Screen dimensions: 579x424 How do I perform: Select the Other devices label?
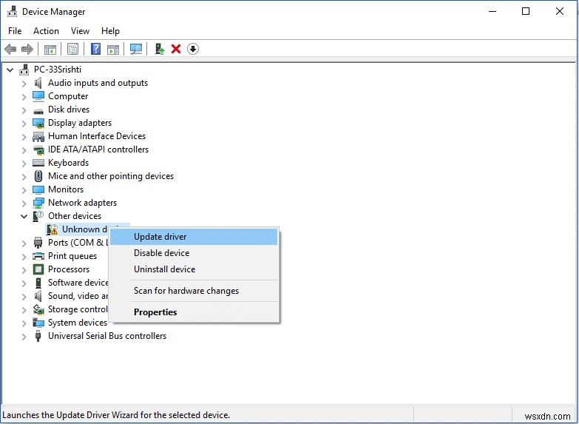(75, 216)
